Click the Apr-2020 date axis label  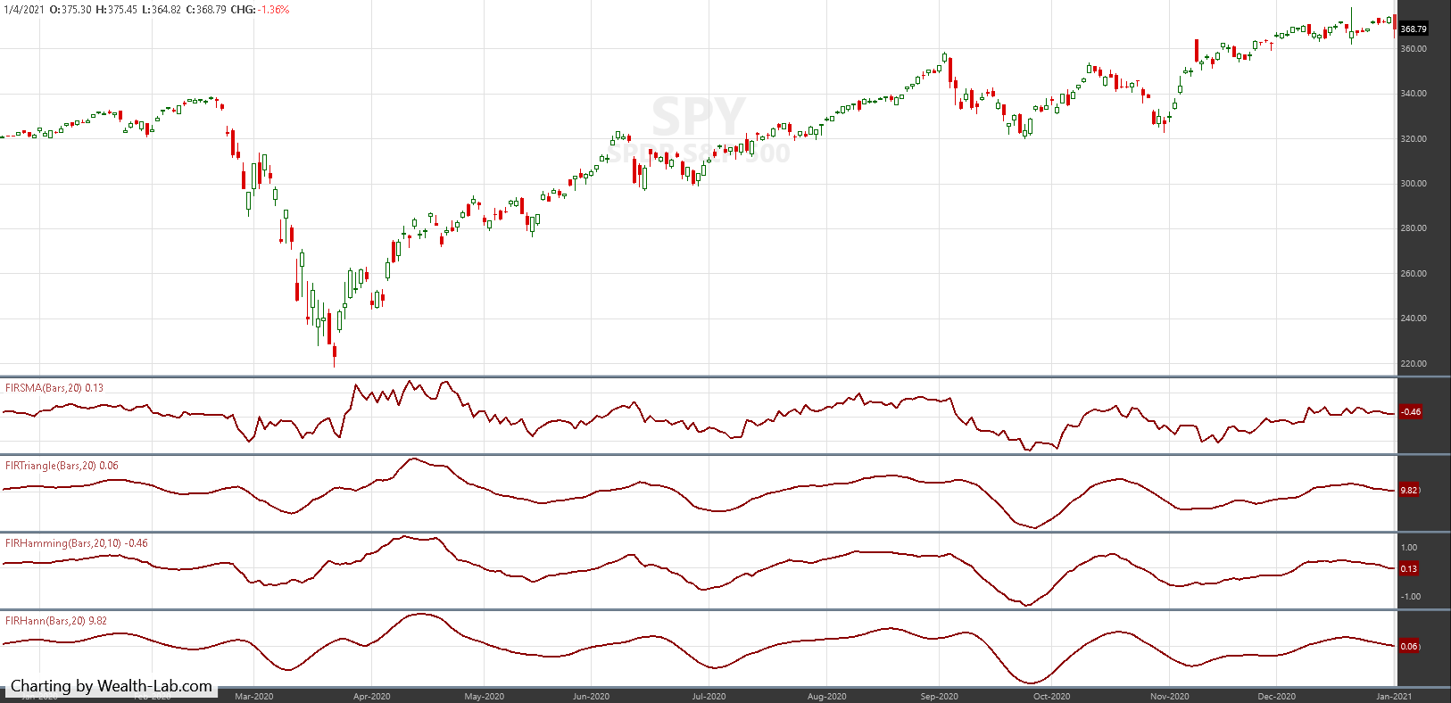click(x=372, y=696)
